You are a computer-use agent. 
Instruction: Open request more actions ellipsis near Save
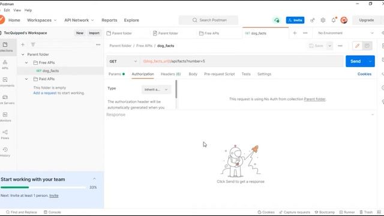coord(340,46)
